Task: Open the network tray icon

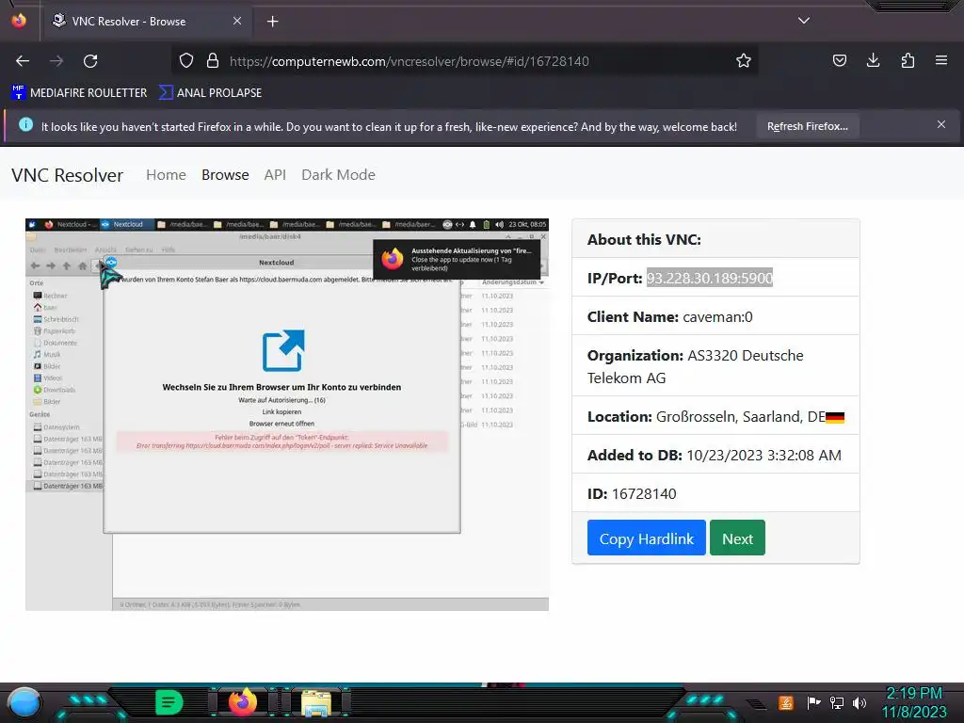Action: 837,702
